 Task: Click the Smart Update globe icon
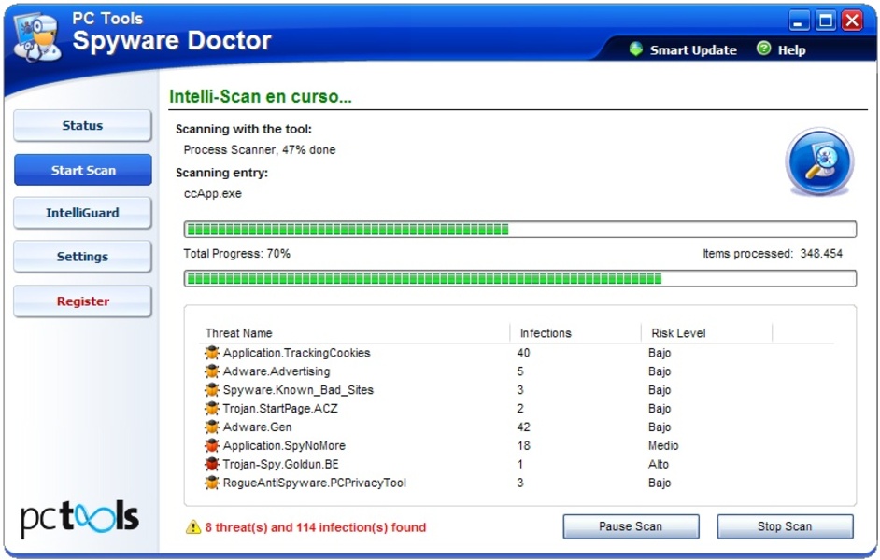click(636, 49)
